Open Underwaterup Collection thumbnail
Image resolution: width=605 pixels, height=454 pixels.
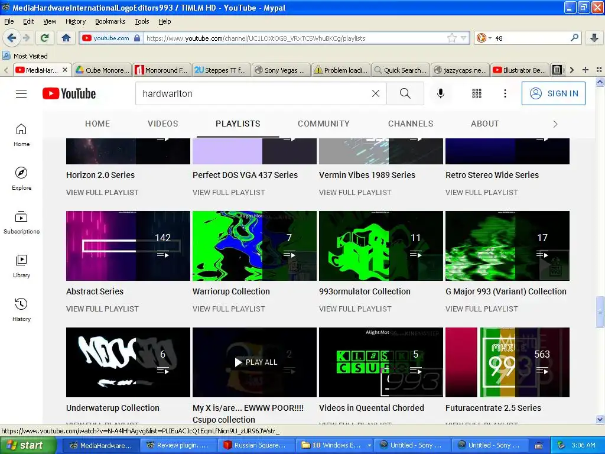tap(128, 362)
